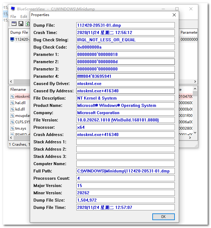Sort by the Dump File column header

19,32
